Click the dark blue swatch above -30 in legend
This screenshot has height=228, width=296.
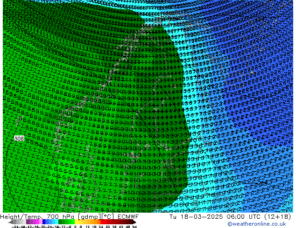(44, 221)
